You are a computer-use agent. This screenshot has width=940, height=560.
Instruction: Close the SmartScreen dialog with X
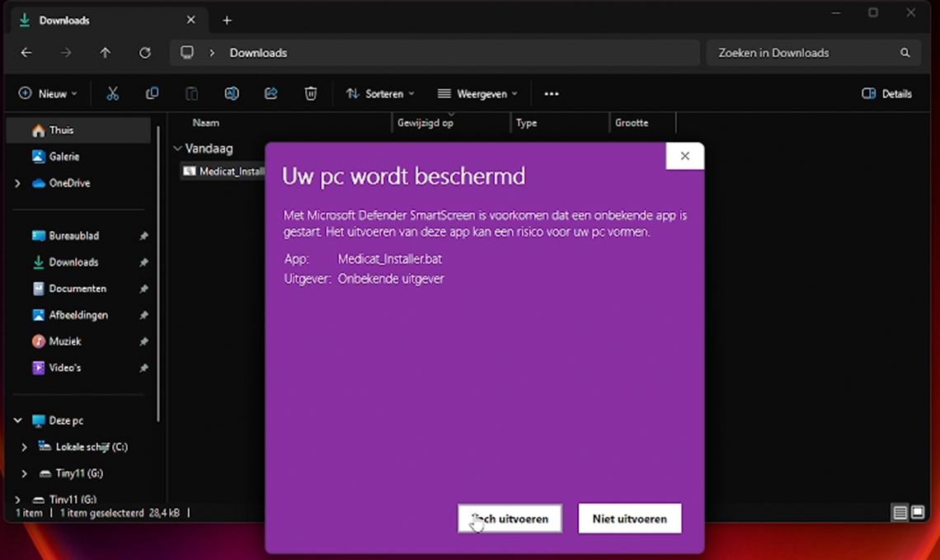pyautogui.click(x=684, y=156)
